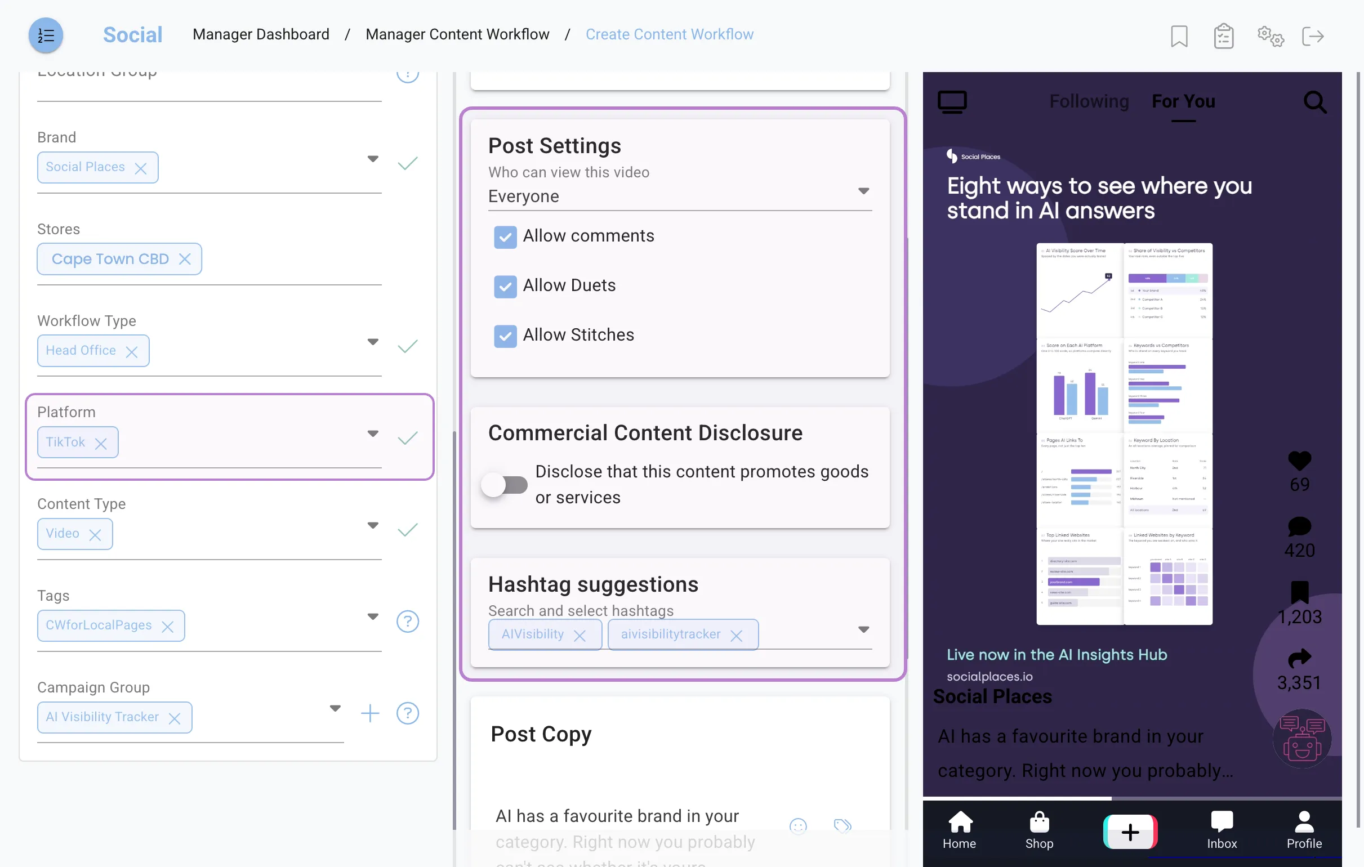Click the Social Places account name in preview

992,696
